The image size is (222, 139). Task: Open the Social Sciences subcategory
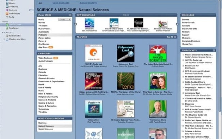pos(45,129)
